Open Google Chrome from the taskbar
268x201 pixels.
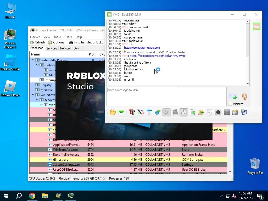(x=32, y=196)
